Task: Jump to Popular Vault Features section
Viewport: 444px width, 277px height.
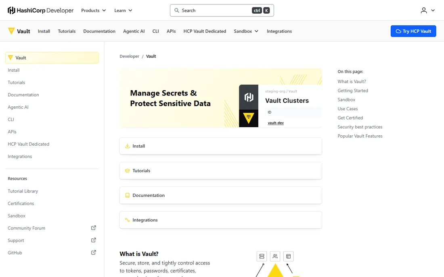Action: click(x=360, y=136)
